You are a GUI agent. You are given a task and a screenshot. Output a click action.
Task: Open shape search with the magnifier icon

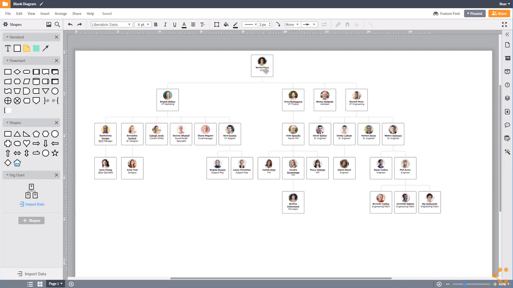point(57,24)
